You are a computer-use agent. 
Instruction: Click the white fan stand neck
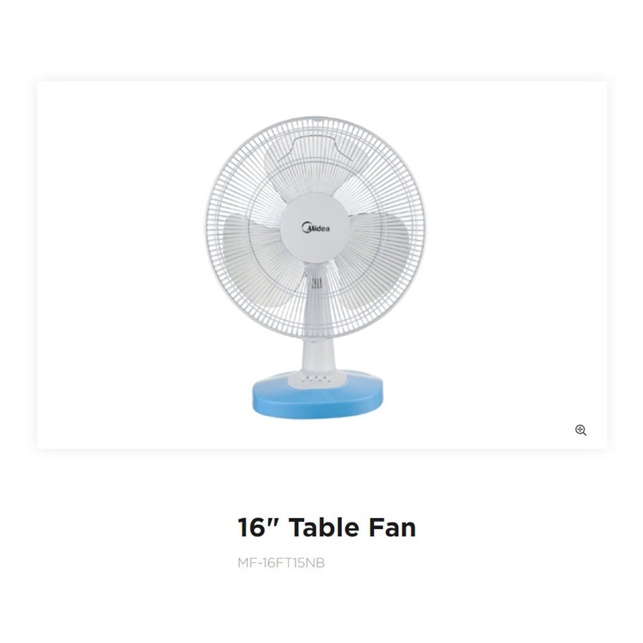pos(319,356)
